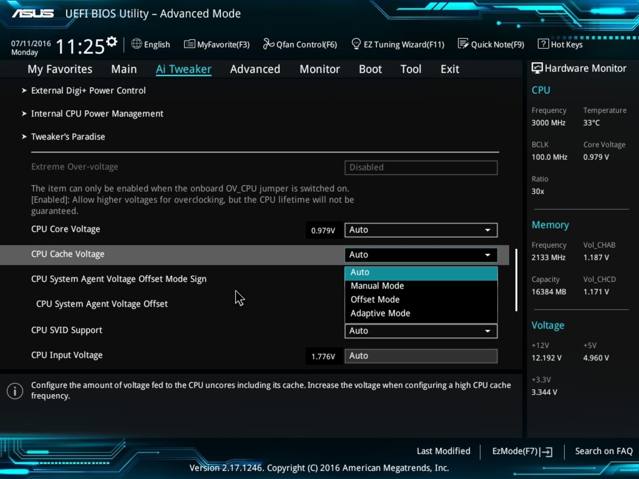
Task: Select the CPU SVID Support row label
Action: click(67, 330)
